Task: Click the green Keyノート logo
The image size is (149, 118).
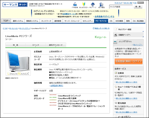Action: click(100, 37)
